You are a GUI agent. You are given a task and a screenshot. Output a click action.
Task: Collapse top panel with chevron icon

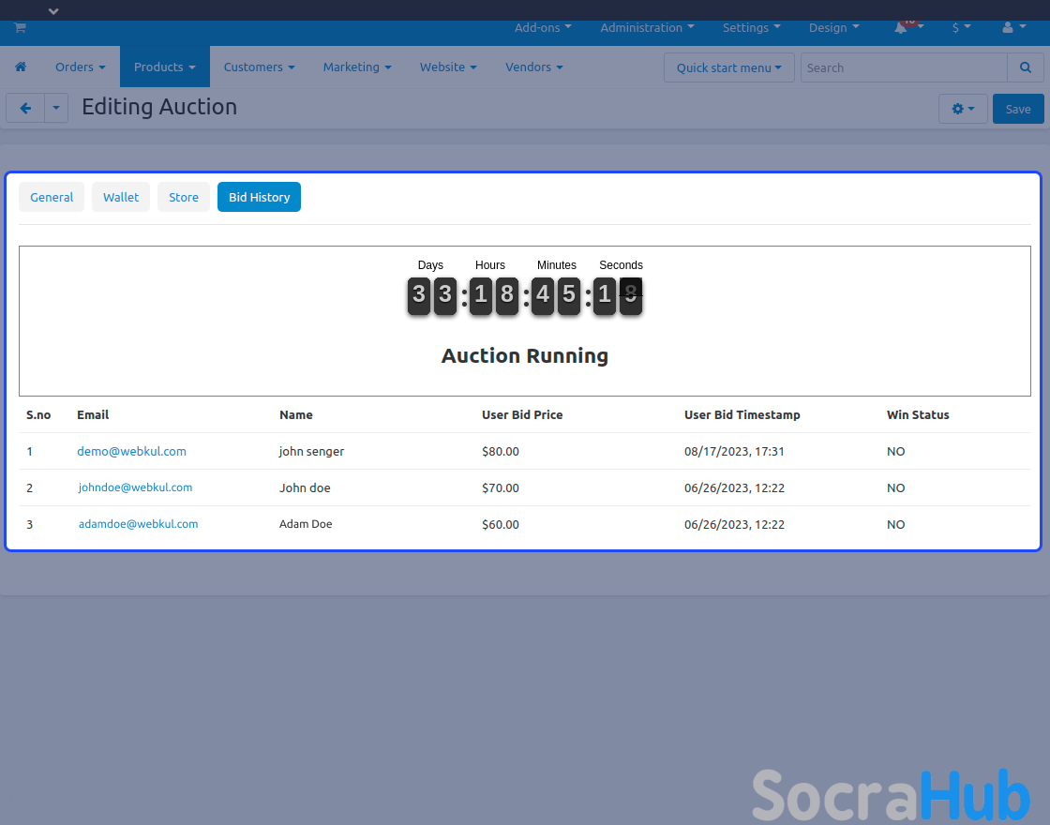[53, 10]
